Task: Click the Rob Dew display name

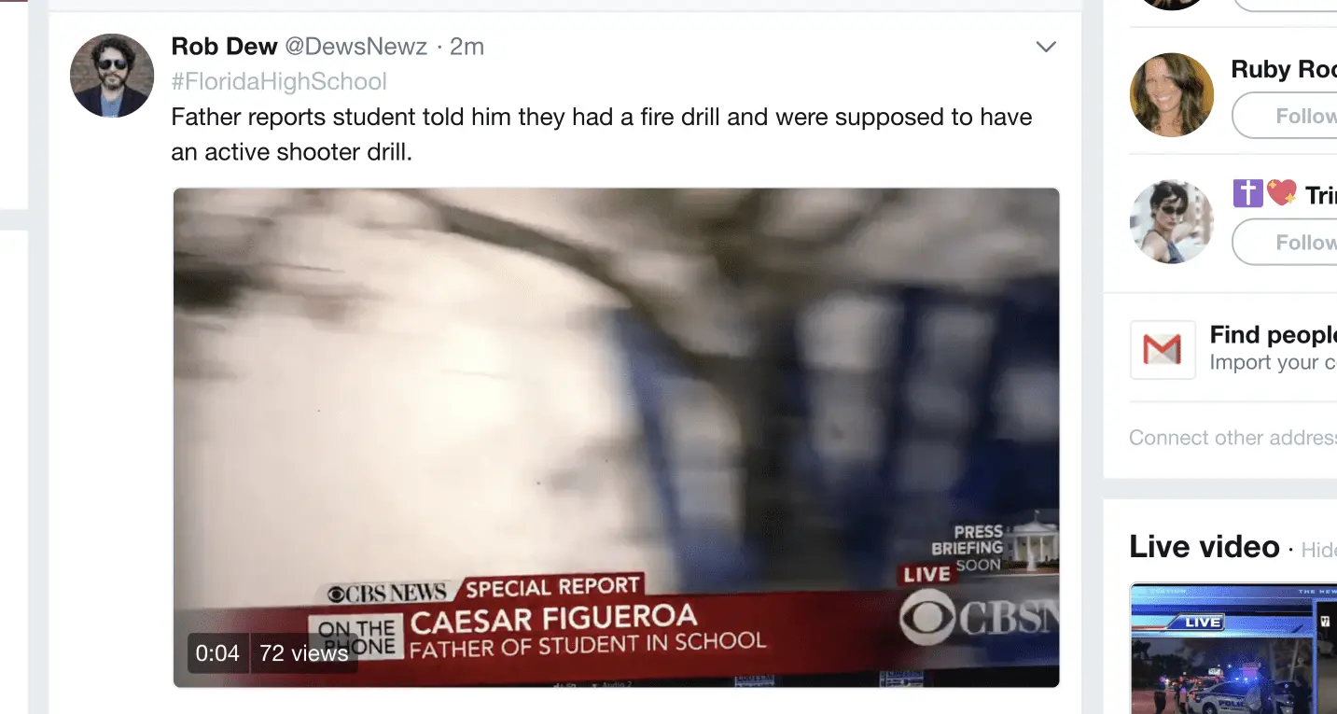Action: point(224,46)
